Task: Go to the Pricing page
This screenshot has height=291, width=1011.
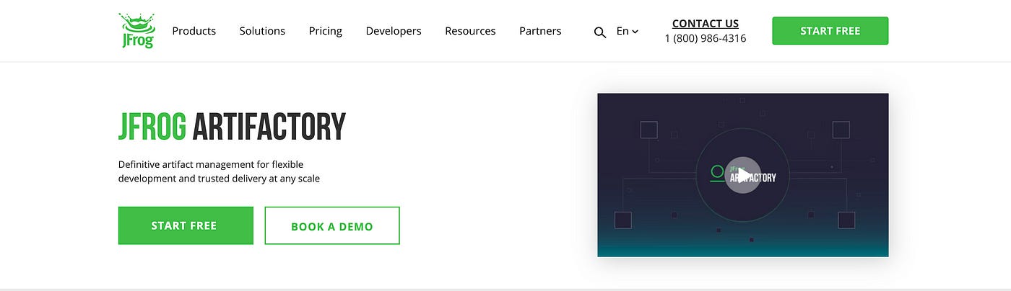Action: click(326, 31)
